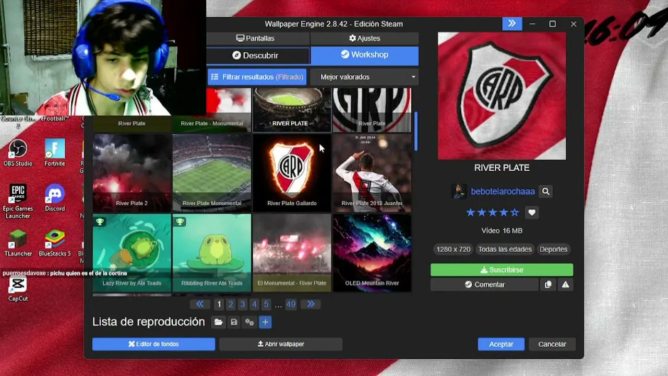Select Ribbiting River Abi Toads wallpaper
668x376 pixels.
pos(212,253)
